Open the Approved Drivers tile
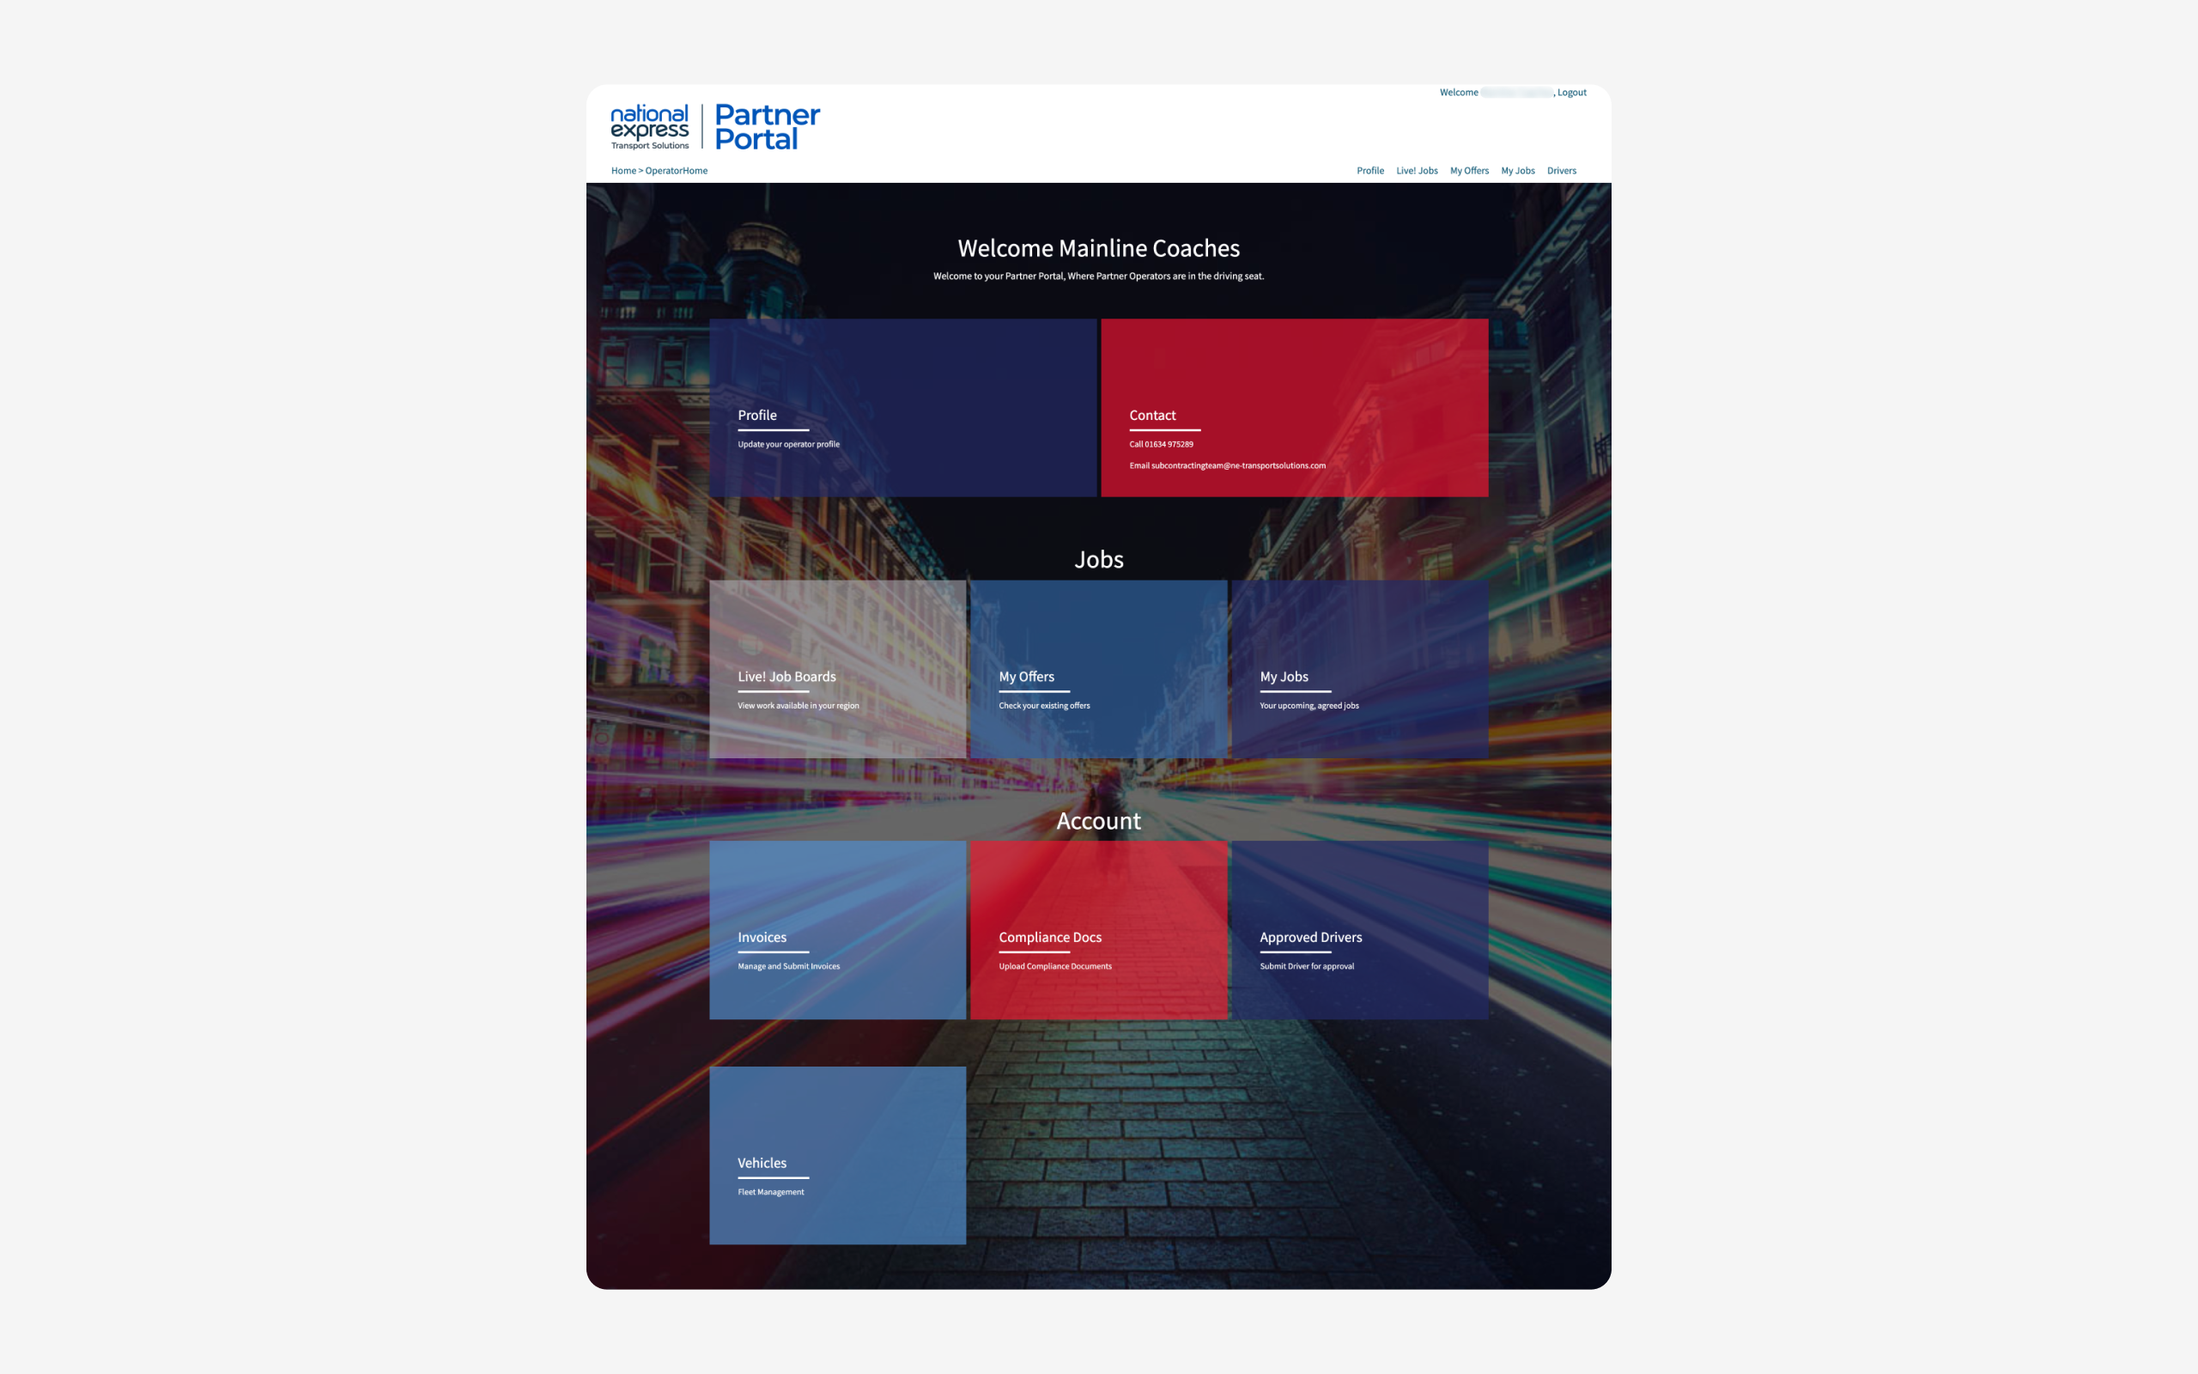2198x1374 pixels. pos(1360,930)
